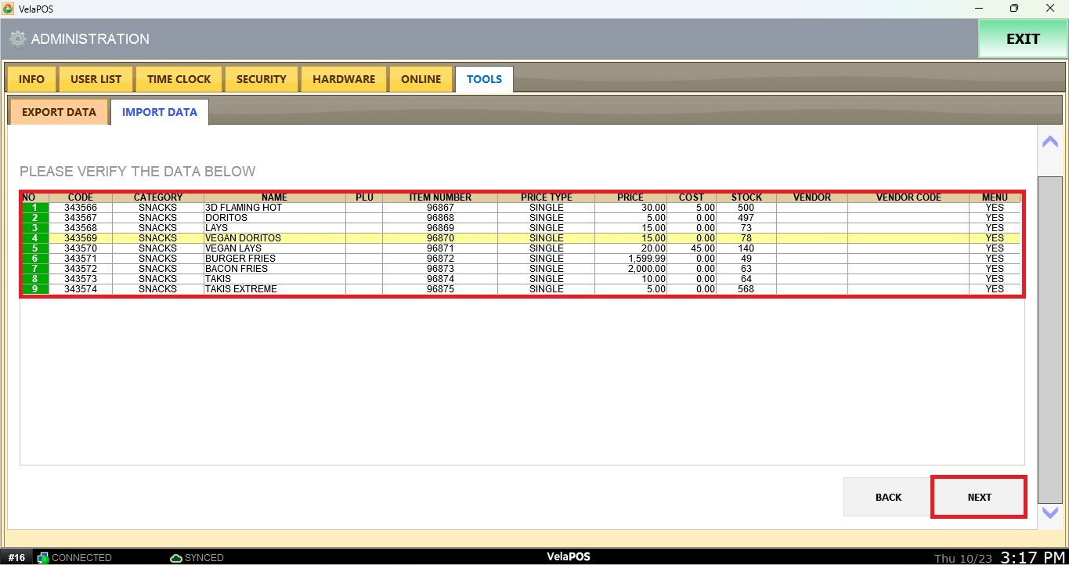
Task: Select green row number 1 cell
Action: tap(35, 208)
